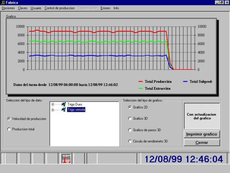230x173 pixels.
Task: Open the Opciones menu
Action: 8,8
